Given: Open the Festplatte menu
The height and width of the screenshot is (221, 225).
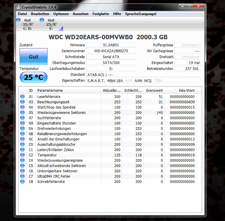Looking at the screenshot, I should [x=101, y=14].
